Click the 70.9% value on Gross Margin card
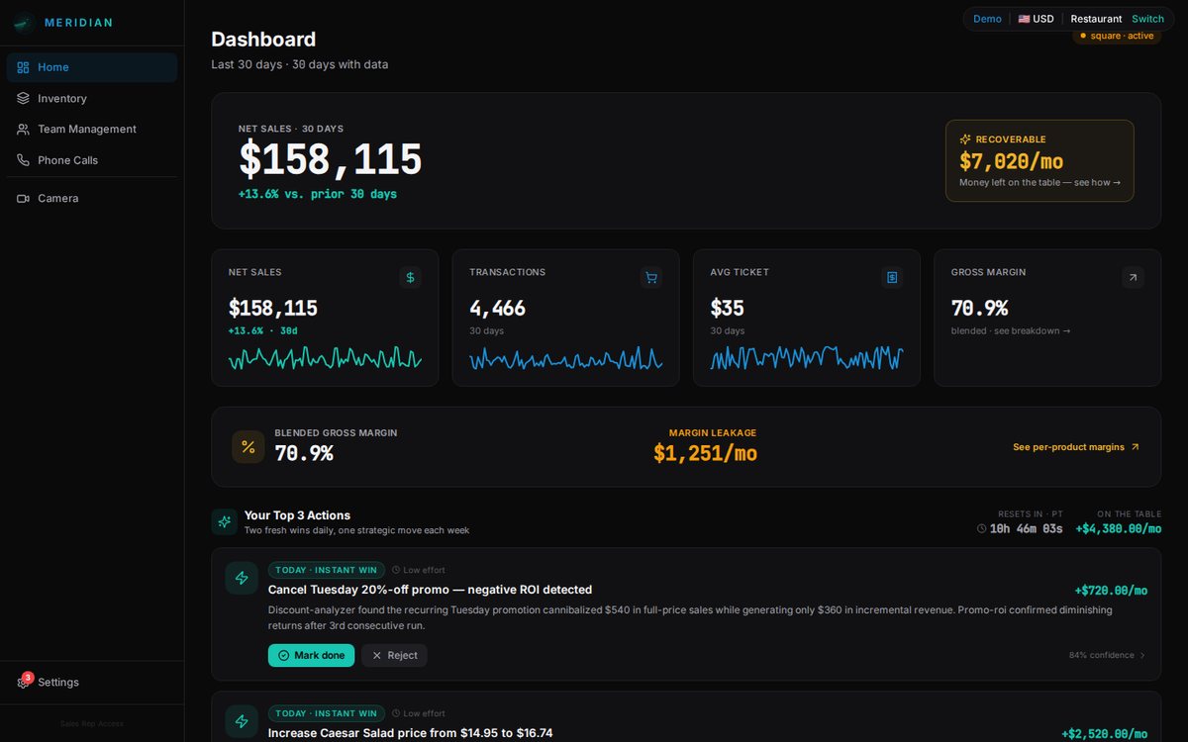1188x742 pixels. [979, 309]
